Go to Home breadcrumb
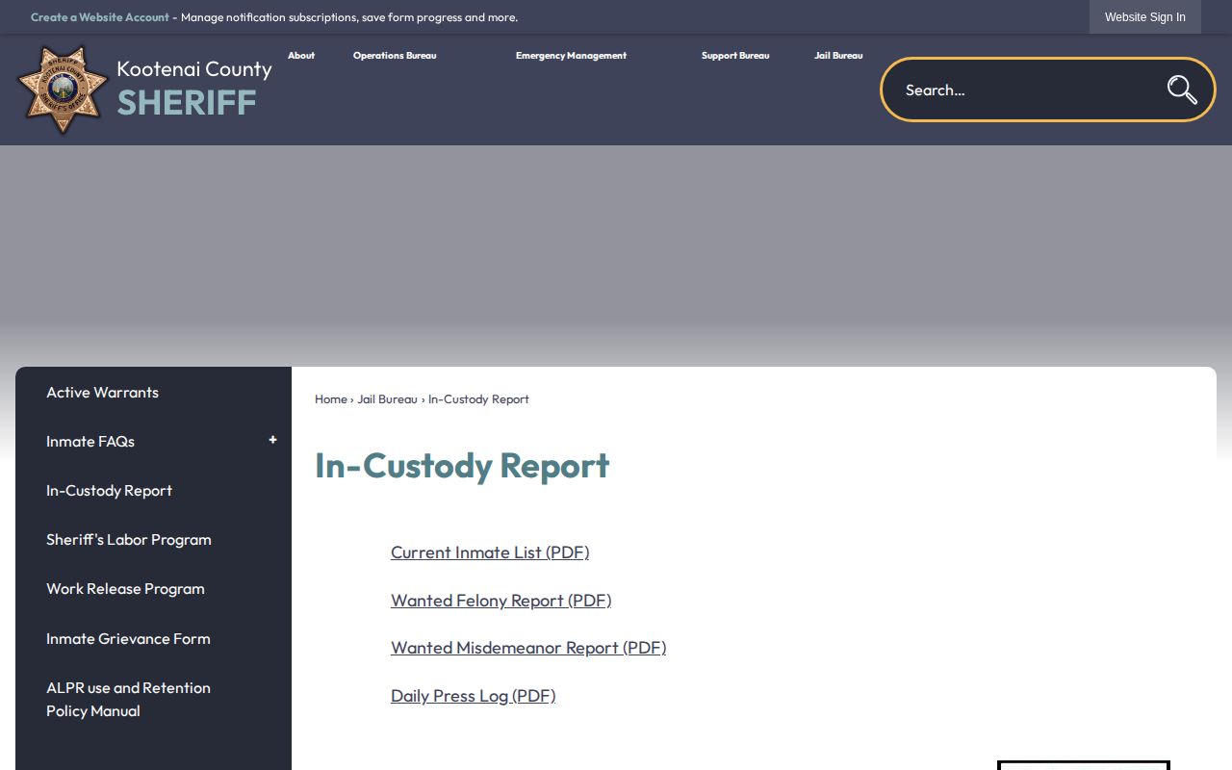 pyautogui.click(x=331, y=399)
